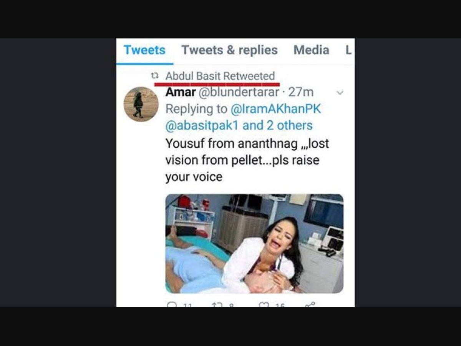
Task: Expand the tweet options chevron
Action: click(340, 93)
